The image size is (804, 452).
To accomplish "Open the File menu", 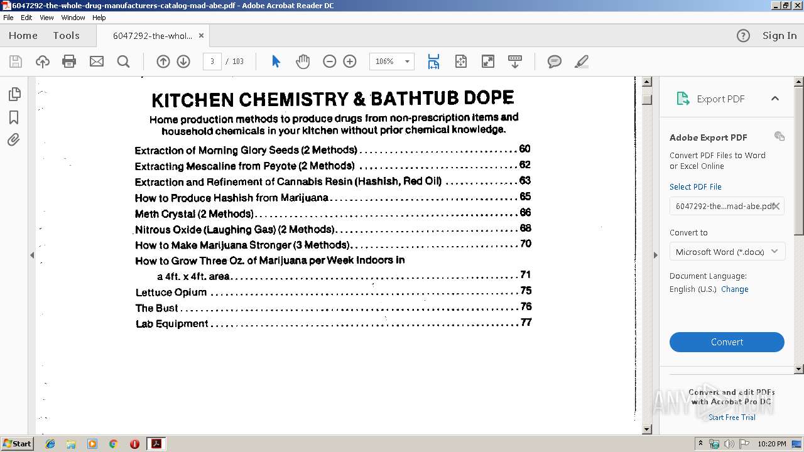I will click(8, 18).
